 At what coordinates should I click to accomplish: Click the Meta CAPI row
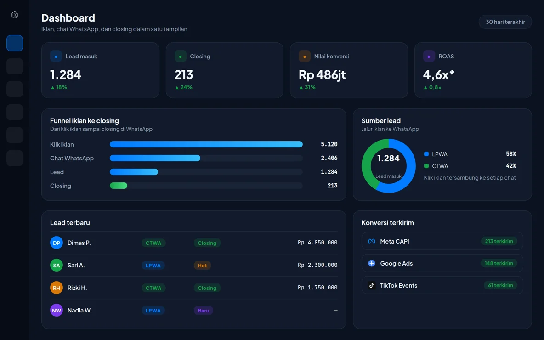442,241
